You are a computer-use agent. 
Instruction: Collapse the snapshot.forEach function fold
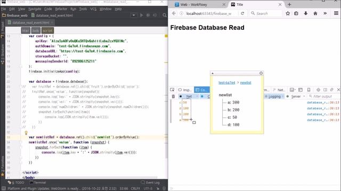point(20,147)
